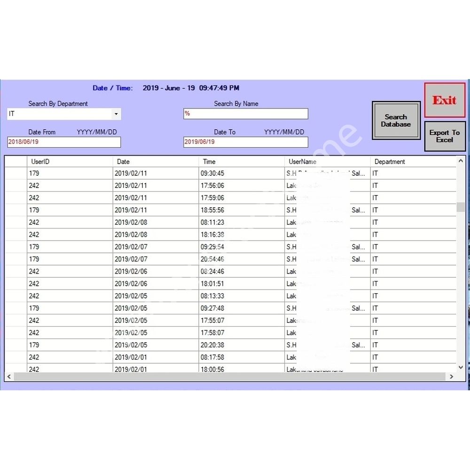Click the vertical scrollbar thumb

[x=461, y=207]
